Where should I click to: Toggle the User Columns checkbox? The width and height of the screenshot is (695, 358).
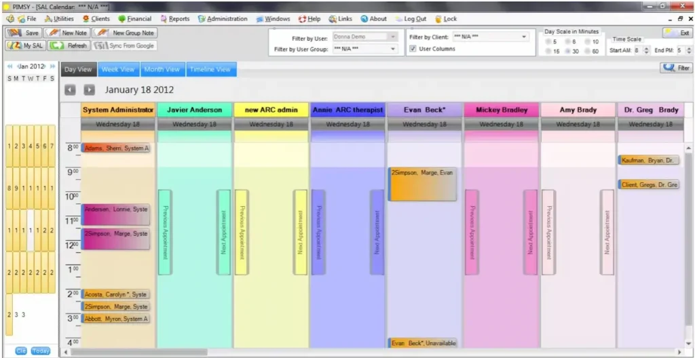(x=413, y=49)
